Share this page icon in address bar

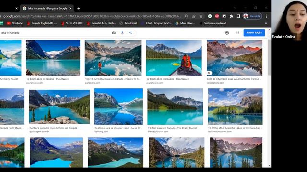click(x=194, y=16)
